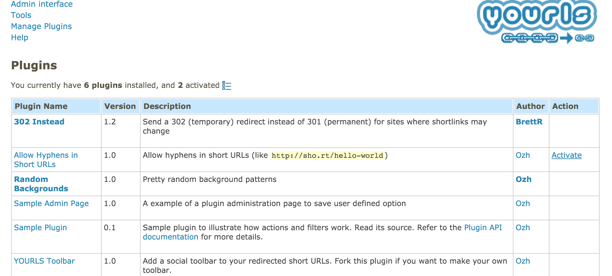This screenshot has height=276, width=612.
Task: Click the YOURLS Toolbar description text
Action: (325, 265)
